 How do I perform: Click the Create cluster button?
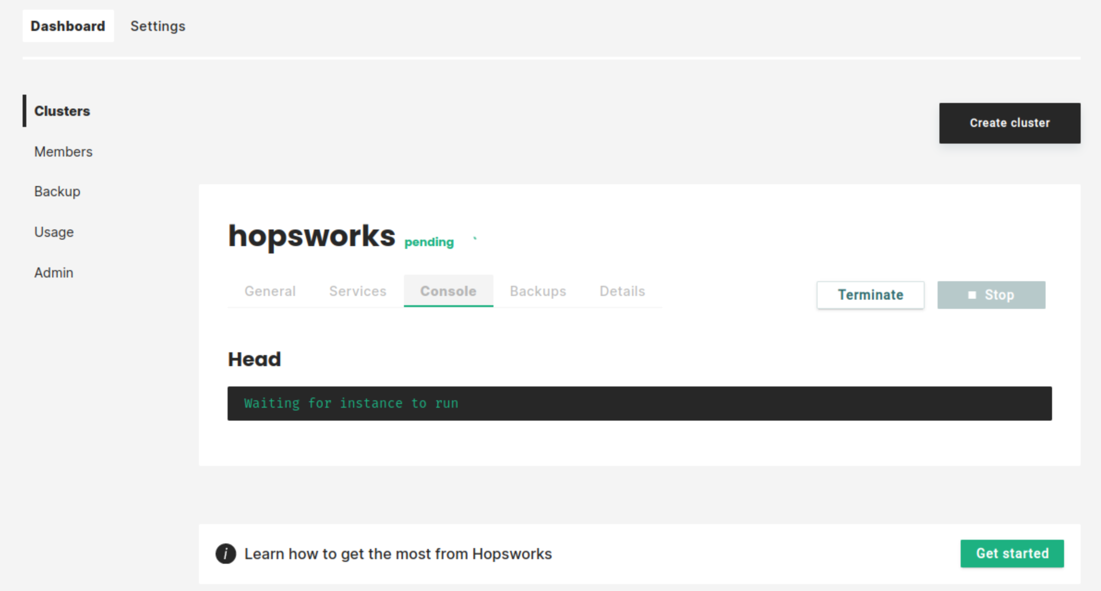click(1010, 123)
